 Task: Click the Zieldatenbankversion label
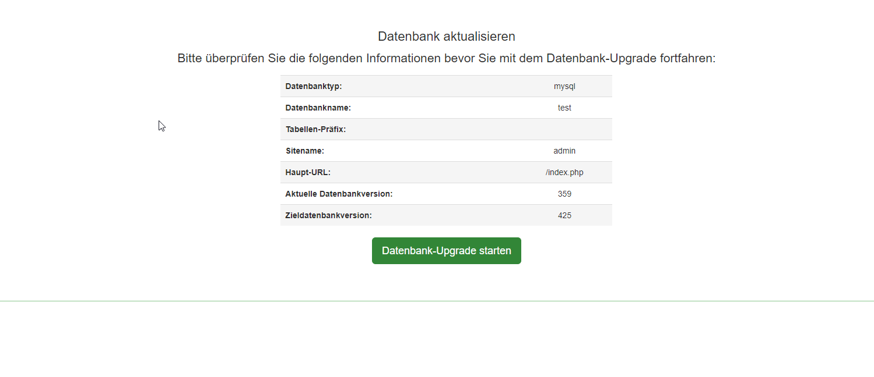[328, 215]
